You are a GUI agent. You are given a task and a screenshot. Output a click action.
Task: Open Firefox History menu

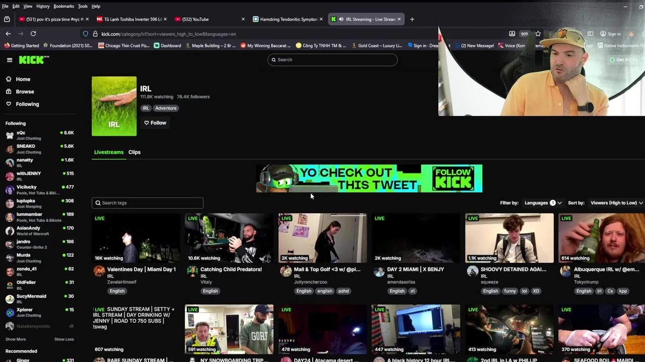click(x=43, y=6)
